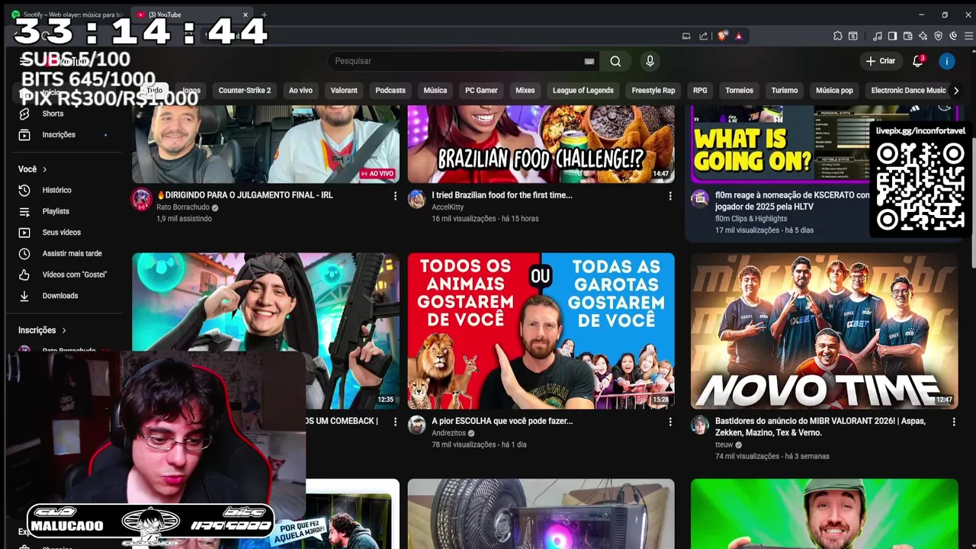Viewport: 976px width, 549px height.
Task: Select the Counter-Strike 2 category chip
Action: pyautogui.click(x=245, y=90)
